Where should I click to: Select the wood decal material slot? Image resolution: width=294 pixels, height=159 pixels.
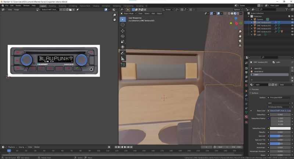click(259, 71)
